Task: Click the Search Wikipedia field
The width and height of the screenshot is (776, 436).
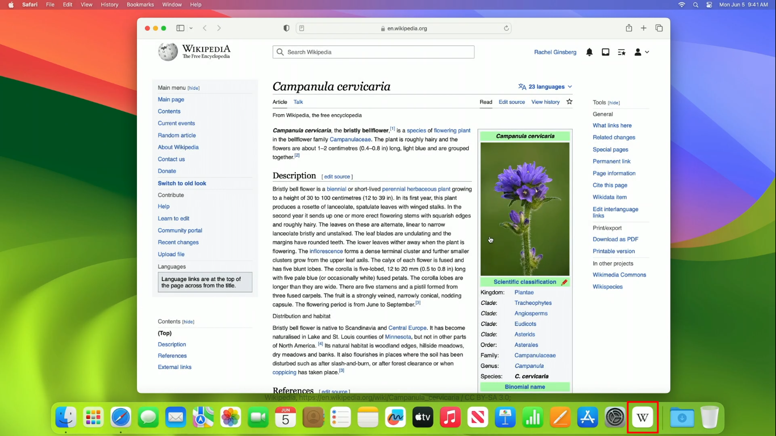Action: (373, 52)
